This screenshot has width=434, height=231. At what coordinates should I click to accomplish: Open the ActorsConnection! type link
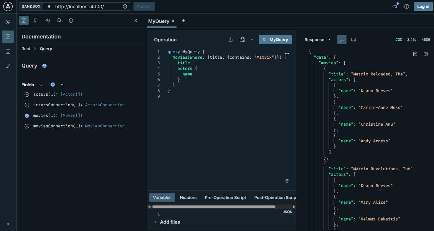click(x=106, y=105)
